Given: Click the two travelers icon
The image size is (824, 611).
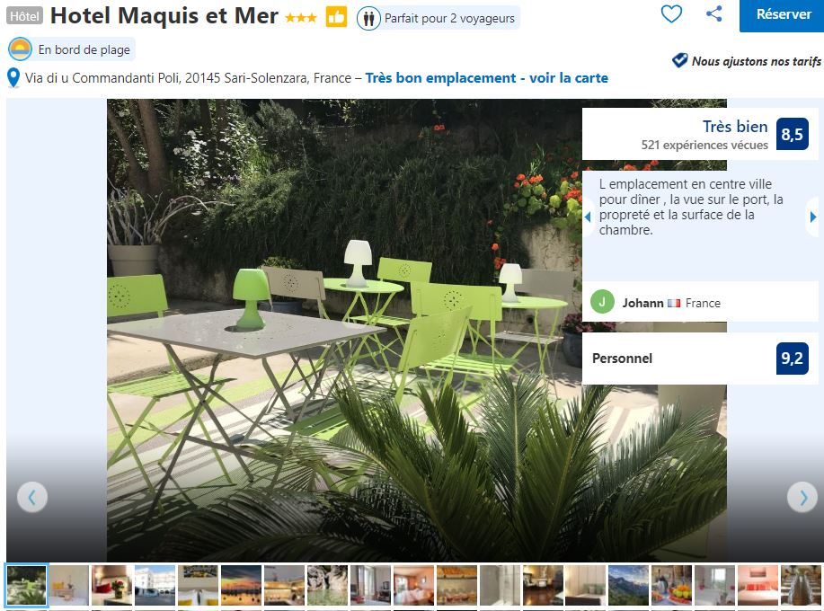Looking at the screenshot, I should tap(368, 19).
